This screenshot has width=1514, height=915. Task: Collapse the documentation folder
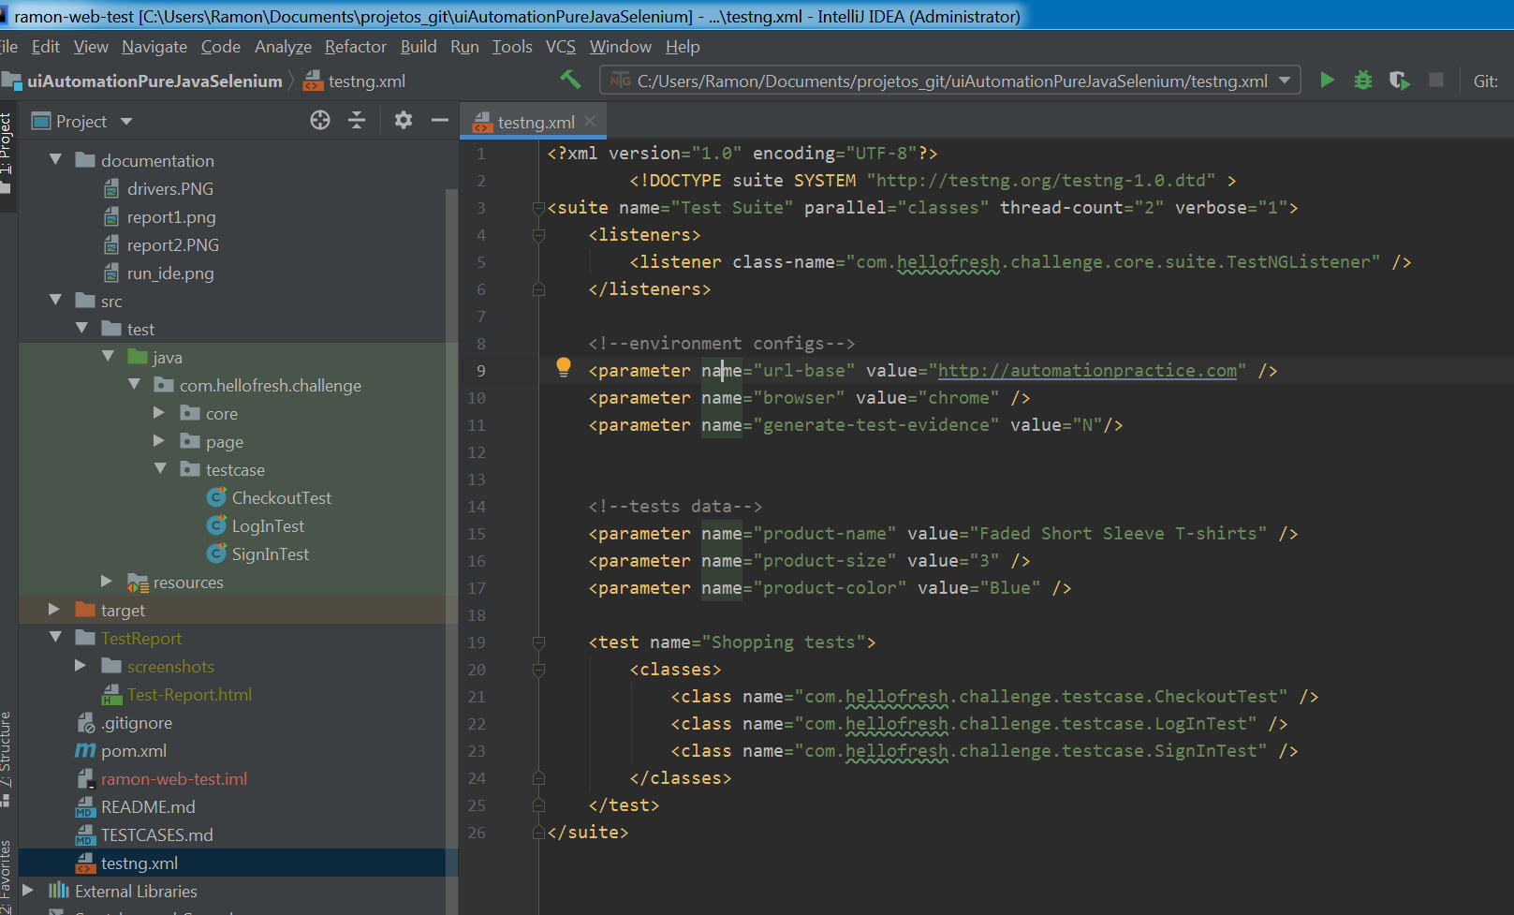pyautogui.click(x=55, y=160)
